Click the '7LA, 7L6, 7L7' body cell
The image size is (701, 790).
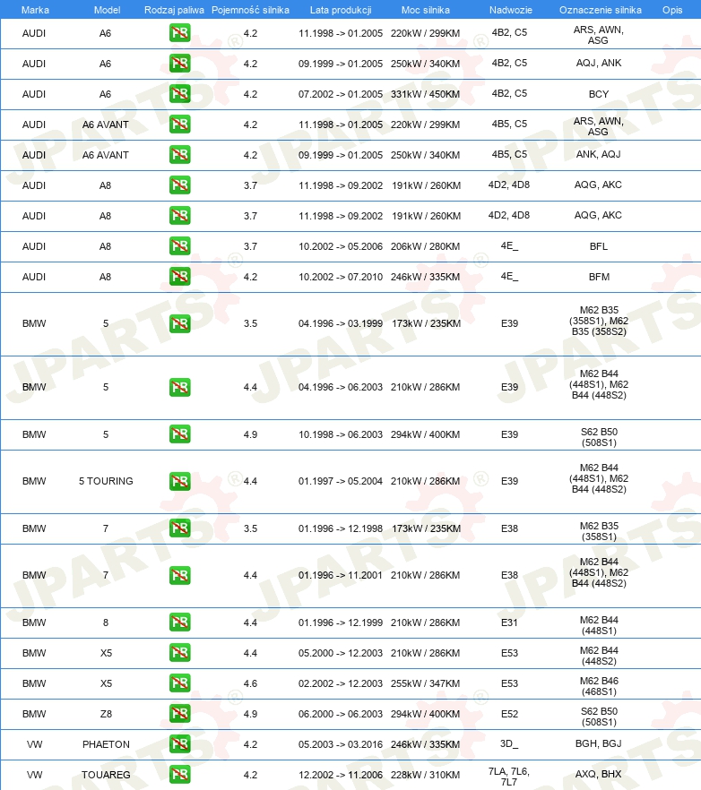[509, 777]
